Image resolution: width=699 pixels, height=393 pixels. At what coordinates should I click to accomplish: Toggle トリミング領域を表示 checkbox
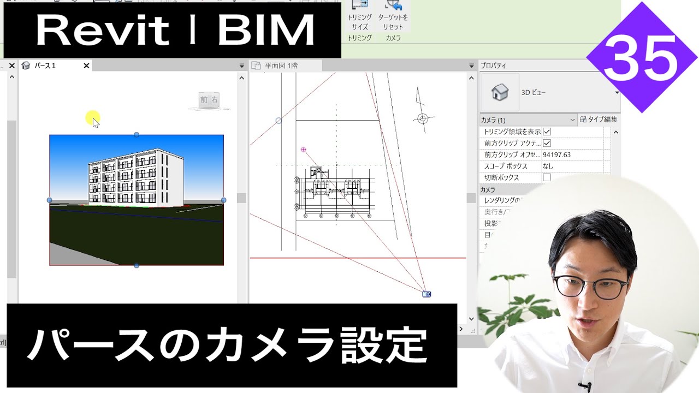coord(547,132)
